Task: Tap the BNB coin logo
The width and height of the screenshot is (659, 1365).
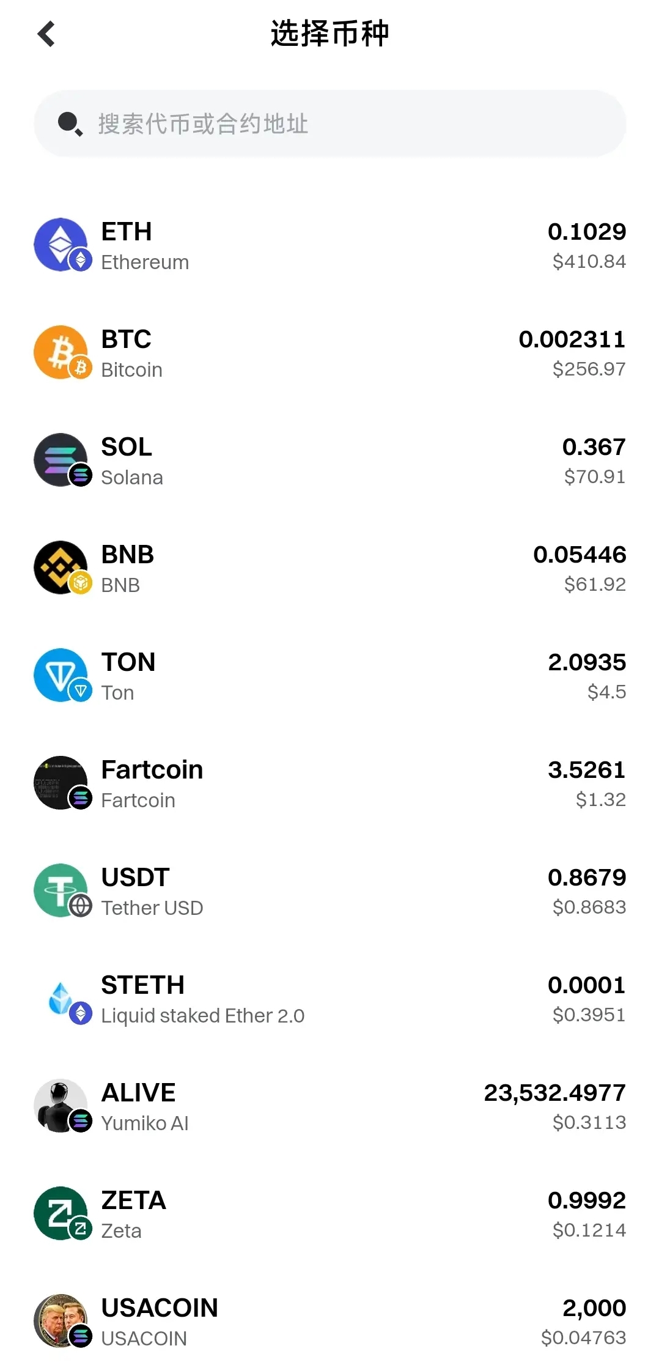Action: [61, 568]
